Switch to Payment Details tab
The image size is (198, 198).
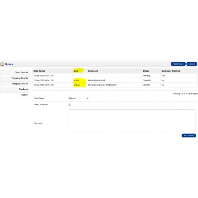(x=15, y=78)
